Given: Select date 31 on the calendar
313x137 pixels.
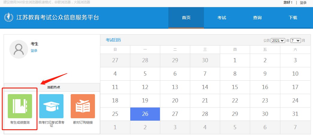Looking at the screenshot, I should point(295,114).
